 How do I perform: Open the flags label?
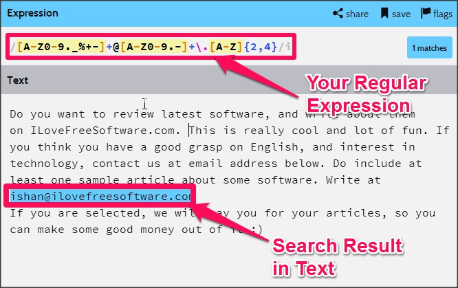coord(442,14)
